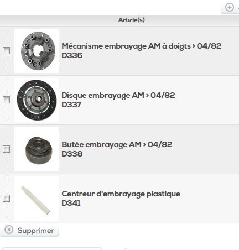Open the 'Centreur d'embrayage plastique' title
The image size is (239, 250).
[121, 194]
